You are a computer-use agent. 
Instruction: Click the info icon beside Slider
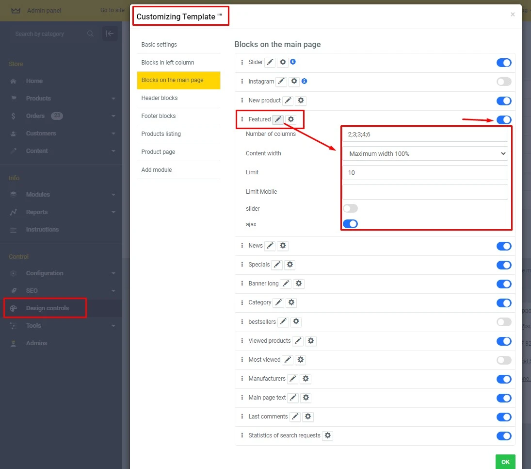pos(293,62)
